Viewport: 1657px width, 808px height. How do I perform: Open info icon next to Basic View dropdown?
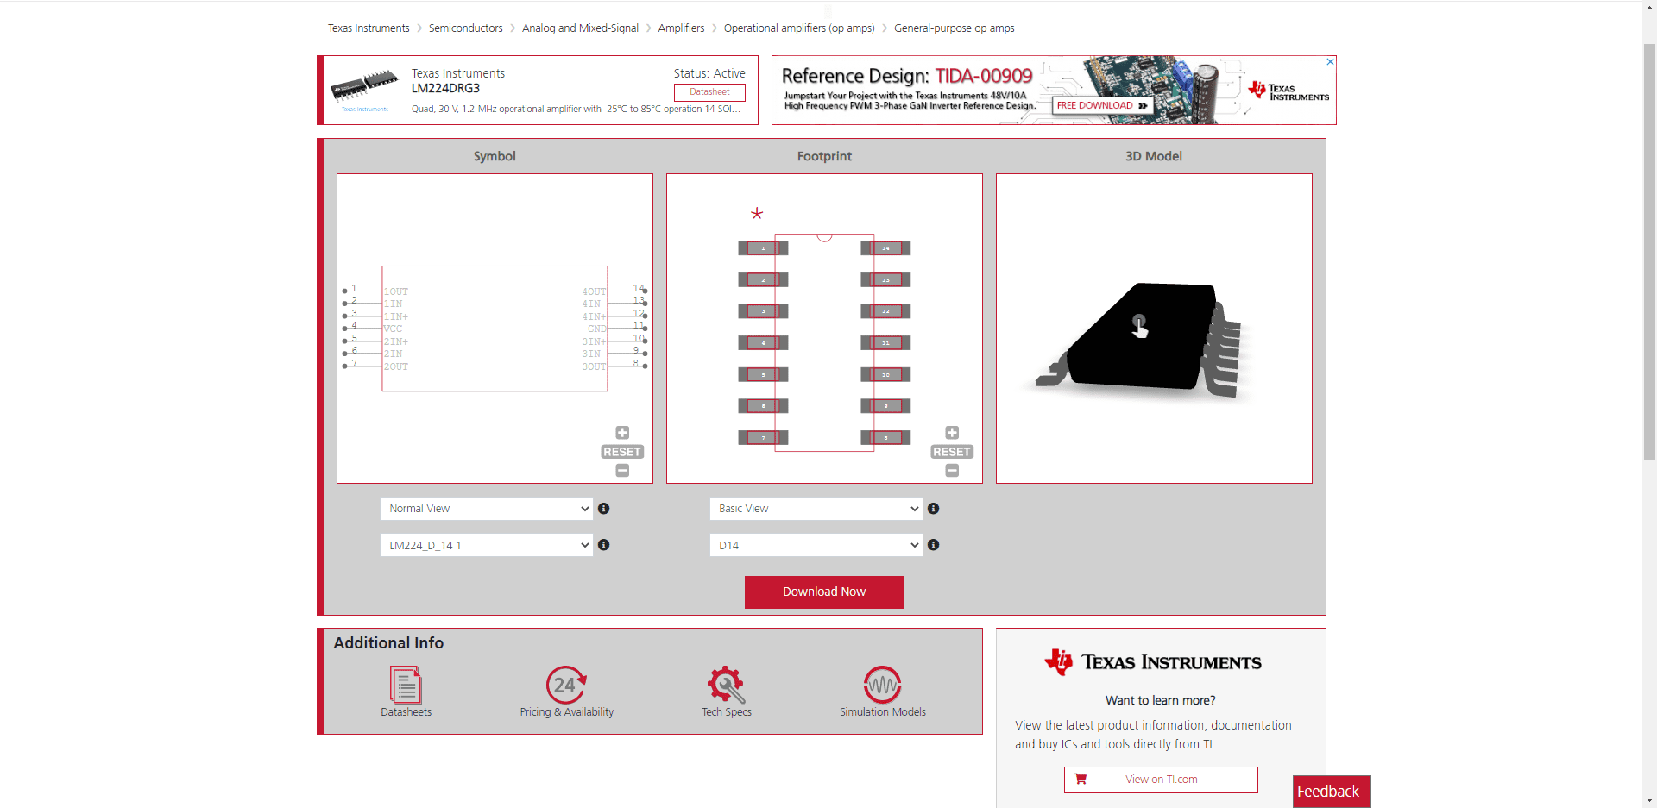934,509
